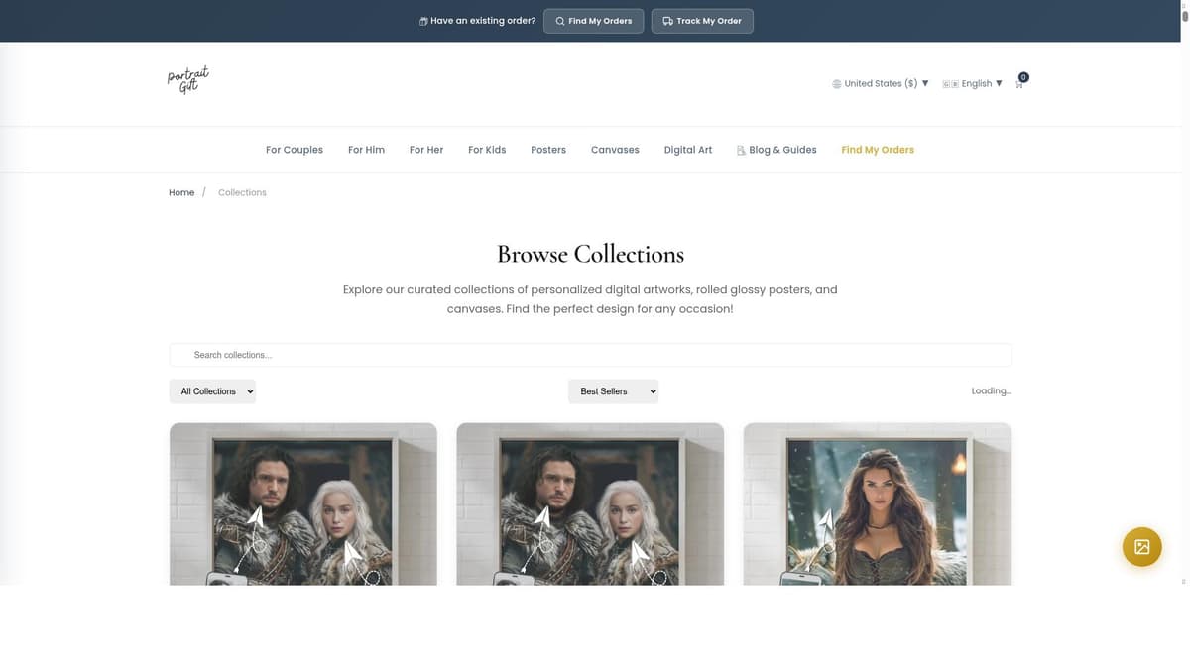The width and height of the screenshot is (1190, 669).
Task: Focus the Search collections input field
Action: 590,355
